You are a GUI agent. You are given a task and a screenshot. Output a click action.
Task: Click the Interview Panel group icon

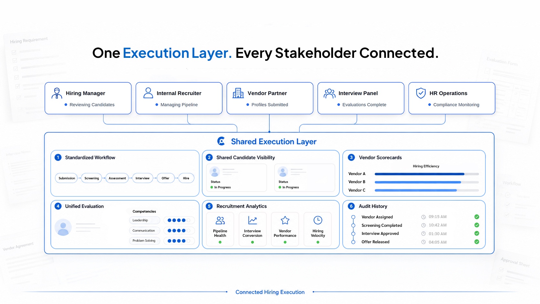click(330, 93)
